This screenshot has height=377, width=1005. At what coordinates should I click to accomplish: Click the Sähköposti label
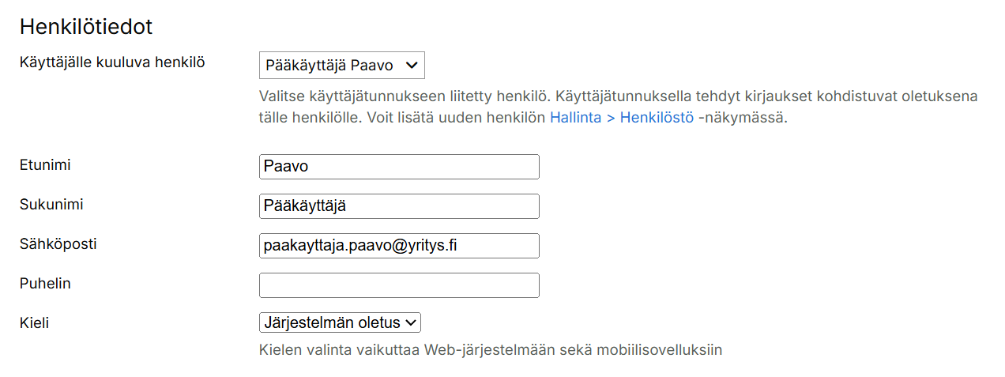58,243
